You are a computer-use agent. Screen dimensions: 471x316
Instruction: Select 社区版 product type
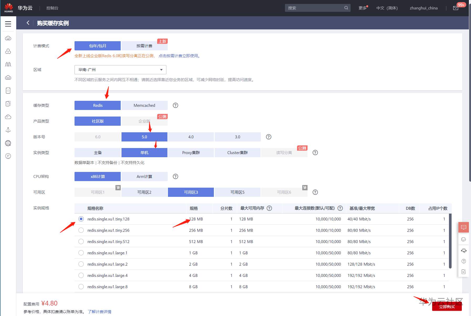click(98, 121)
